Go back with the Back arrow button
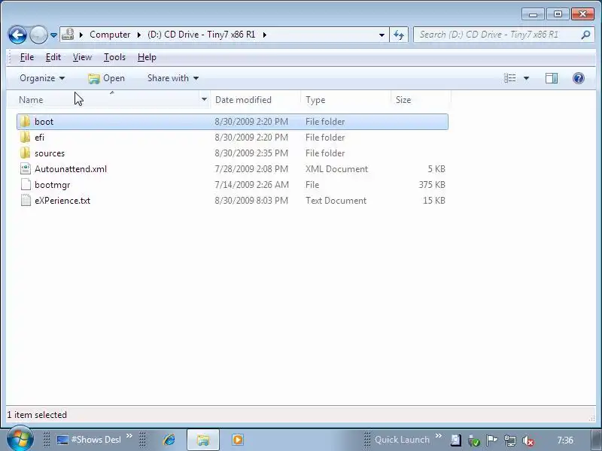Viewport: 602px width, 451px height. pos(17,35)
